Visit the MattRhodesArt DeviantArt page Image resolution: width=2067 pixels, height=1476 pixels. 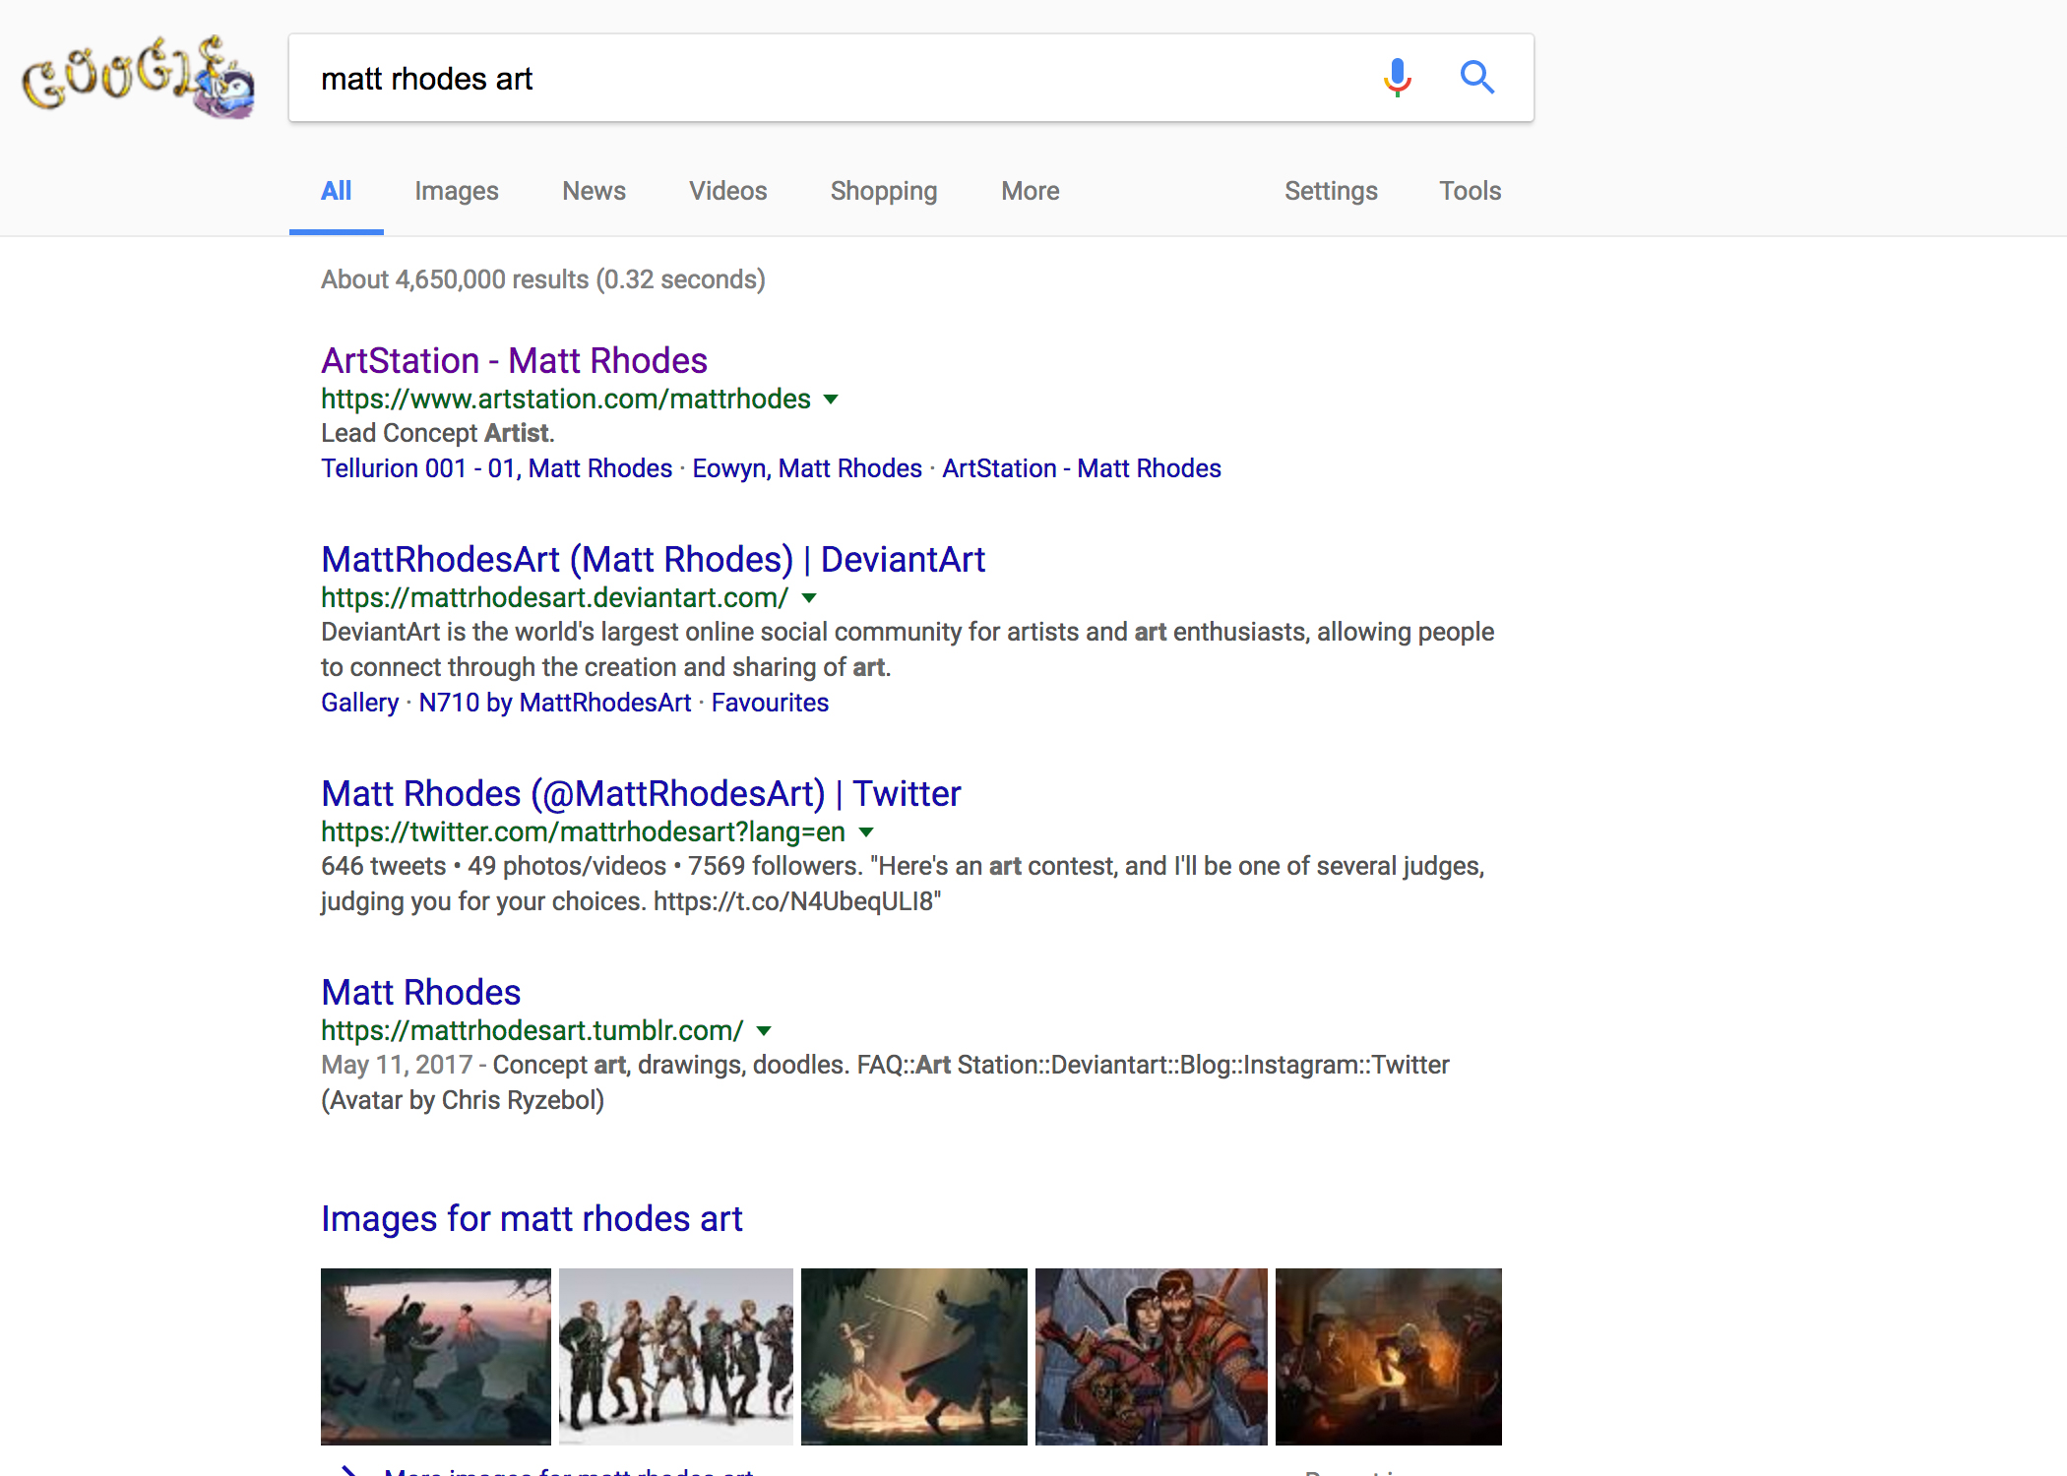653,559
